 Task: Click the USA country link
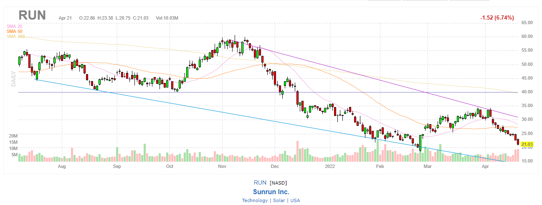coord(295,200)
